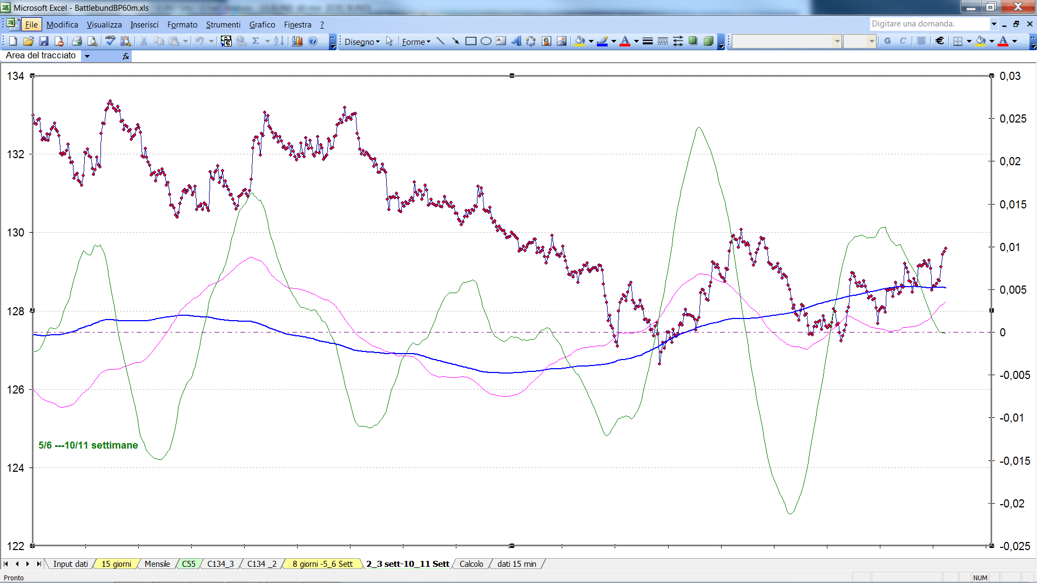1037x583 pixels.
Task: Open the Disegno drawing menu
Action: (362, 42)
